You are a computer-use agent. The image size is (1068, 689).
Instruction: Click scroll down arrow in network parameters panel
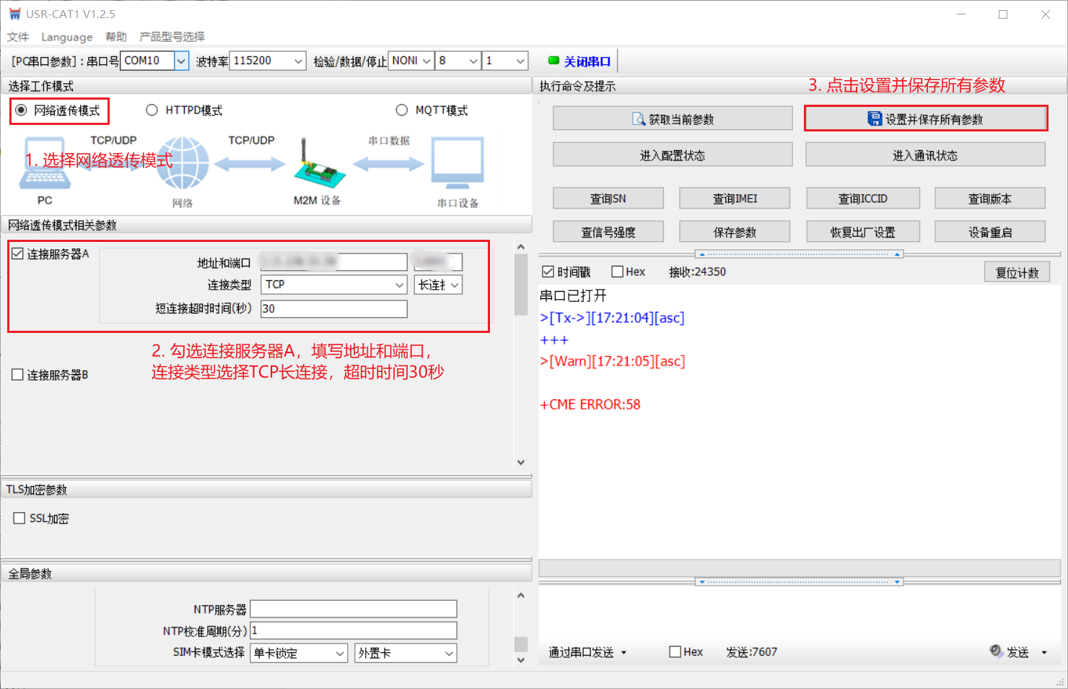tap(521, 462)
